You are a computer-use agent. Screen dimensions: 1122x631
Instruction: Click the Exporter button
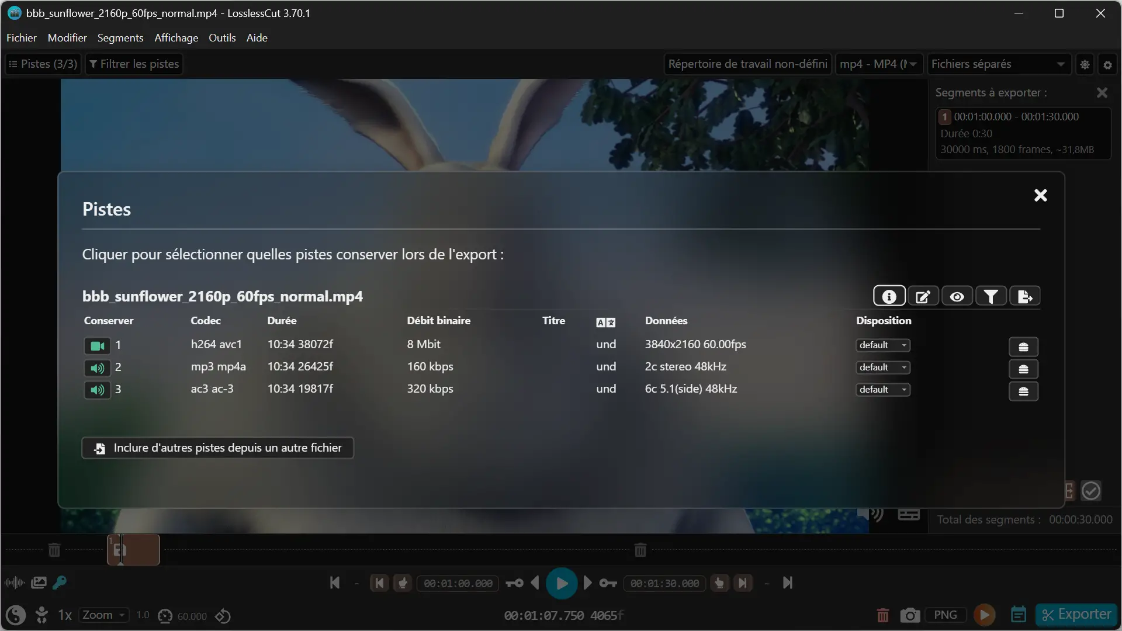(x=1076, y=615)
